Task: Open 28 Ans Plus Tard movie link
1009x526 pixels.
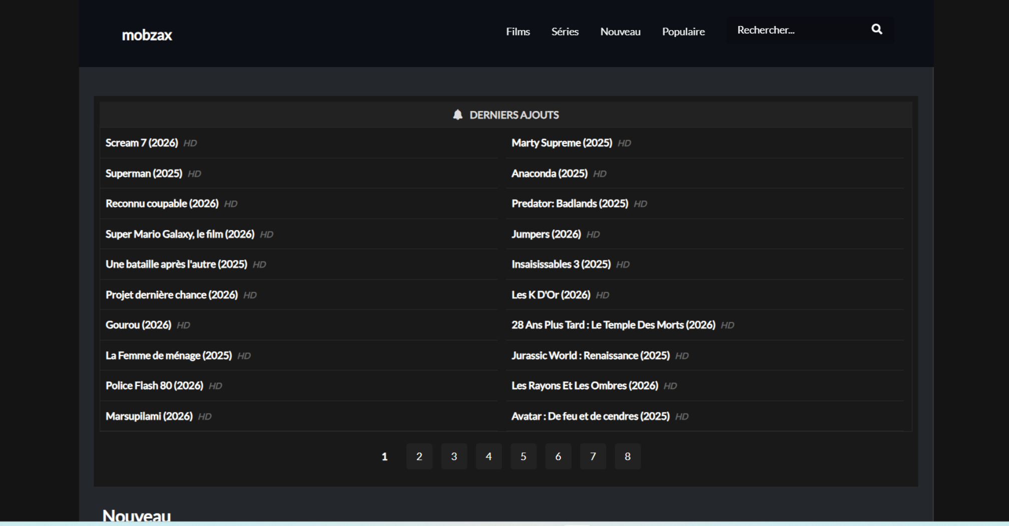Action: click(x=613, y=325)
